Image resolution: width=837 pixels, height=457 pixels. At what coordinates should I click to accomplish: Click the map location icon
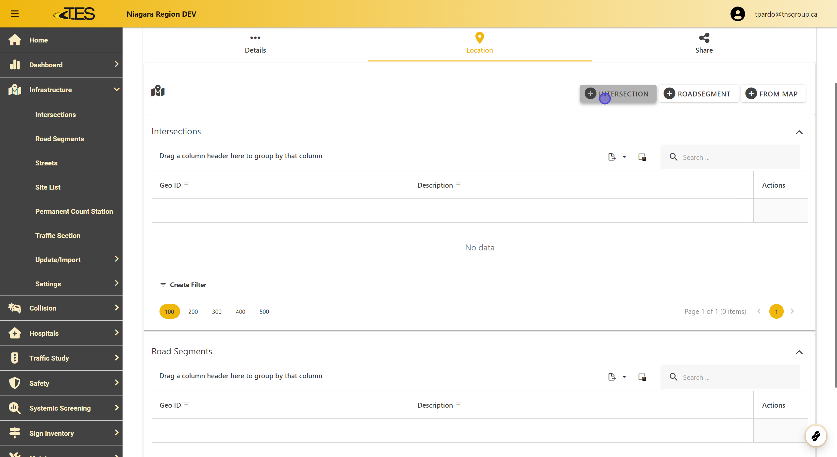click(158, 91)
